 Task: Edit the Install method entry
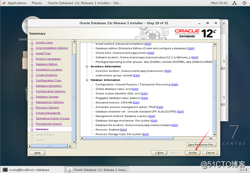coord(148,44)
